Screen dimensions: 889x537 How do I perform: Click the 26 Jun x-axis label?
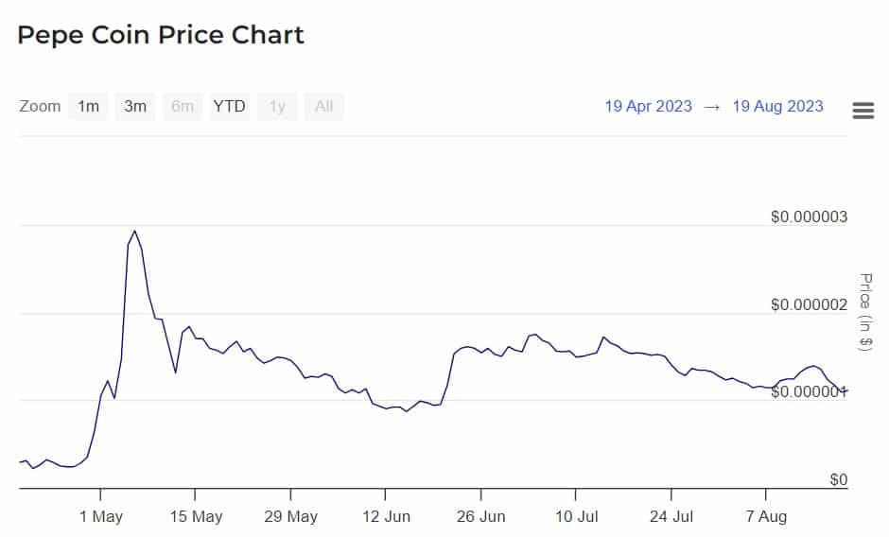[x=480, y=516]
